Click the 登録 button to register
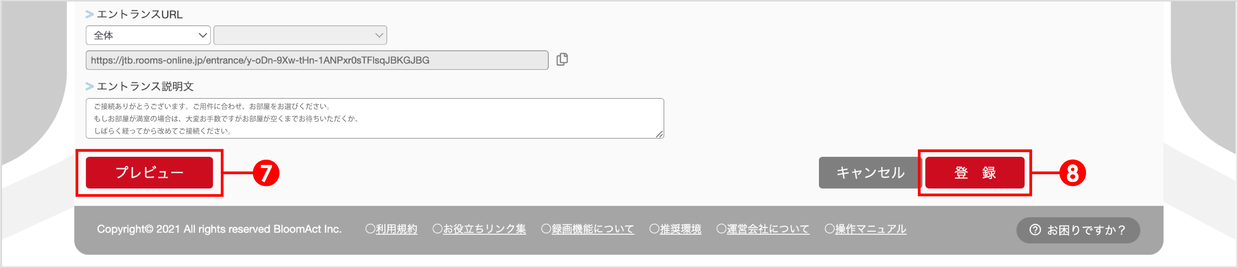Viewport: 1238px width, 268px height. 975,173
